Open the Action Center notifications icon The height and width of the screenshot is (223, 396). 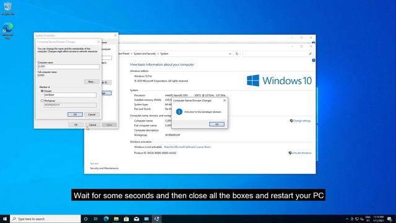[x=390, y=219]
